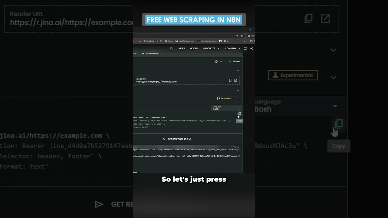
Task: Copy the Reader URL with the copy icon
Action: 230,80
